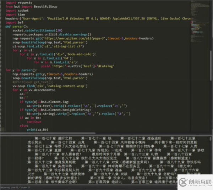Click the 'bs4.element.NavigableString' if line
Screen dimensions: 213x190
(55, 110)
